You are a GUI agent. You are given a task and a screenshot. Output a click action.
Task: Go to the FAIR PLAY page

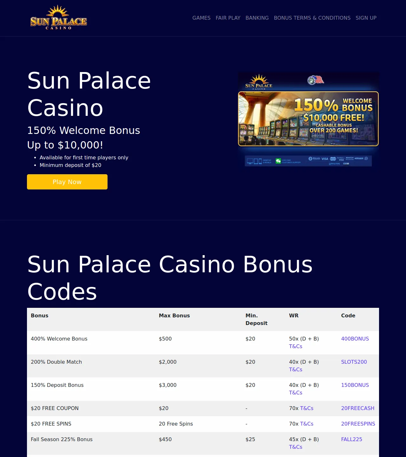[x=228, y=18]
